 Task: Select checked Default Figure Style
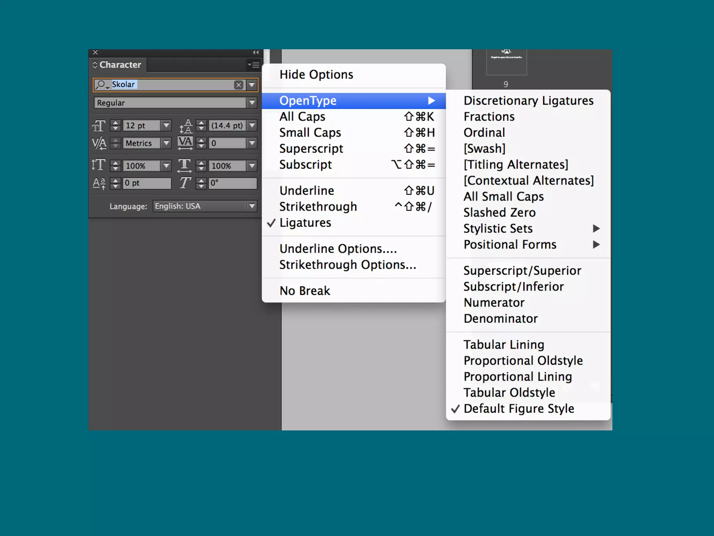point(518,409)
